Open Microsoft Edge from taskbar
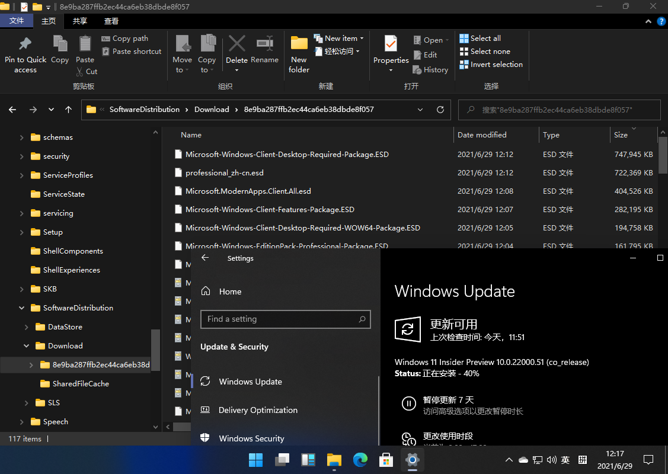The width and height of the screenshot is (668, 474). [360, 460]
